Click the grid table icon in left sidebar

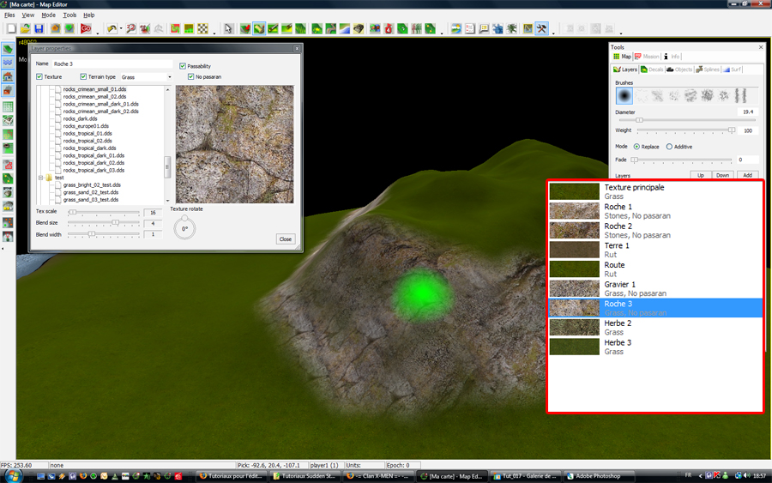click(8, 107)
